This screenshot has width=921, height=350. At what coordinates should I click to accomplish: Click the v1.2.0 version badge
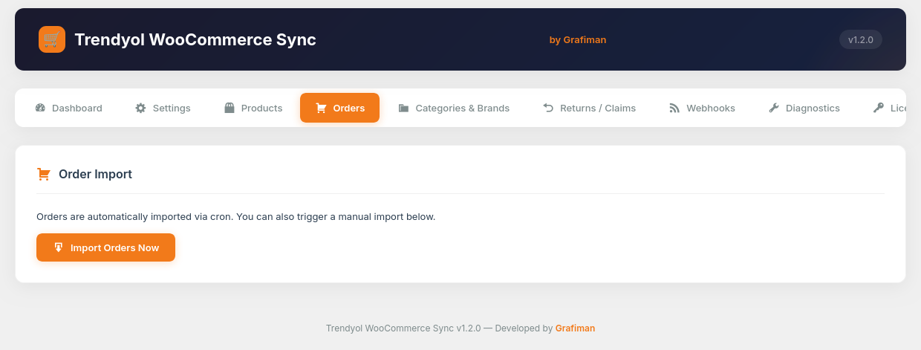coord(861,39)
